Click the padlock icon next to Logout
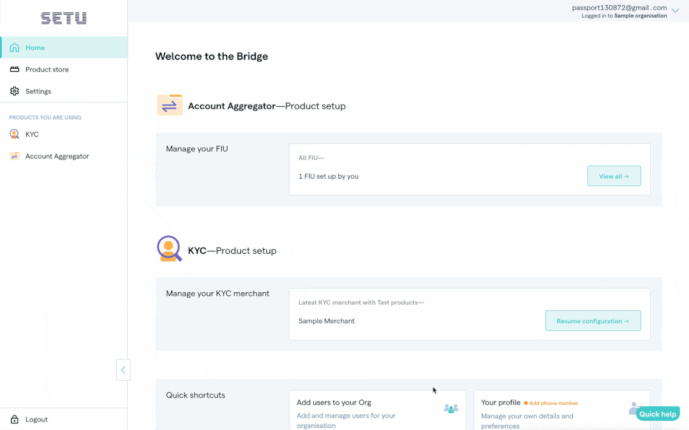 [x=15, y=419]
